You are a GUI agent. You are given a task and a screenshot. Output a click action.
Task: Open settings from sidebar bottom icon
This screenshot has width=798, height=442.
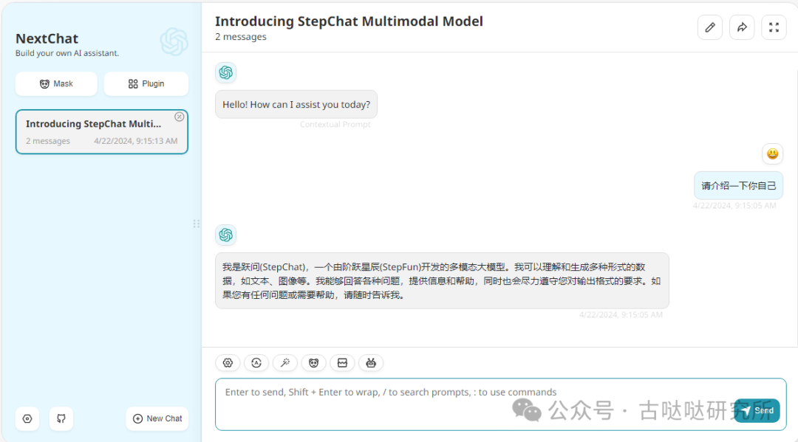tap(27, 418)
